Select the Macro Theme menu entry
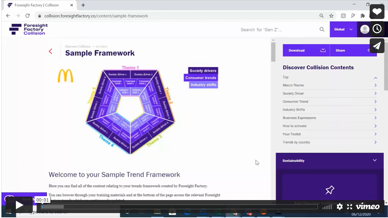Image resolution: width=388 pixels, height=218 pixels. point(330,85)
